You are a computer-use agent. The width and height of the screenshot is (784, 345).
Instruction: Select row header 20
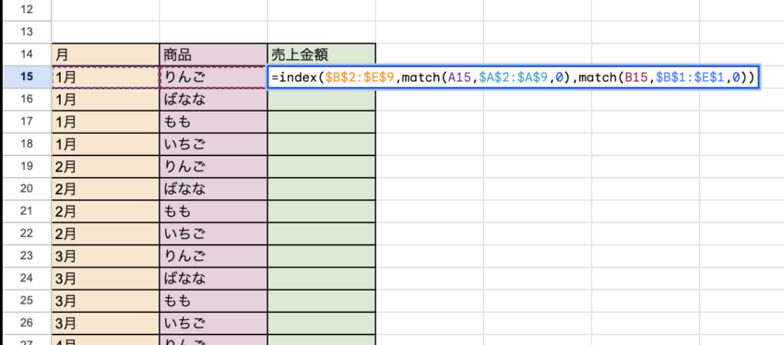(x=27, y=189)
